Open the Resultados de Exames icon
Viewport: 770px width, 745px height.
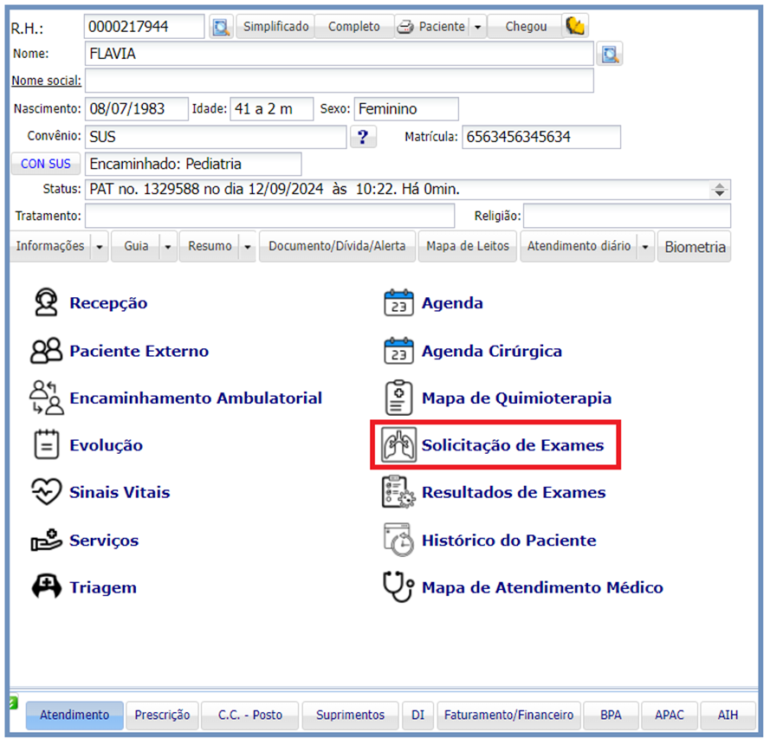point(398,491)
